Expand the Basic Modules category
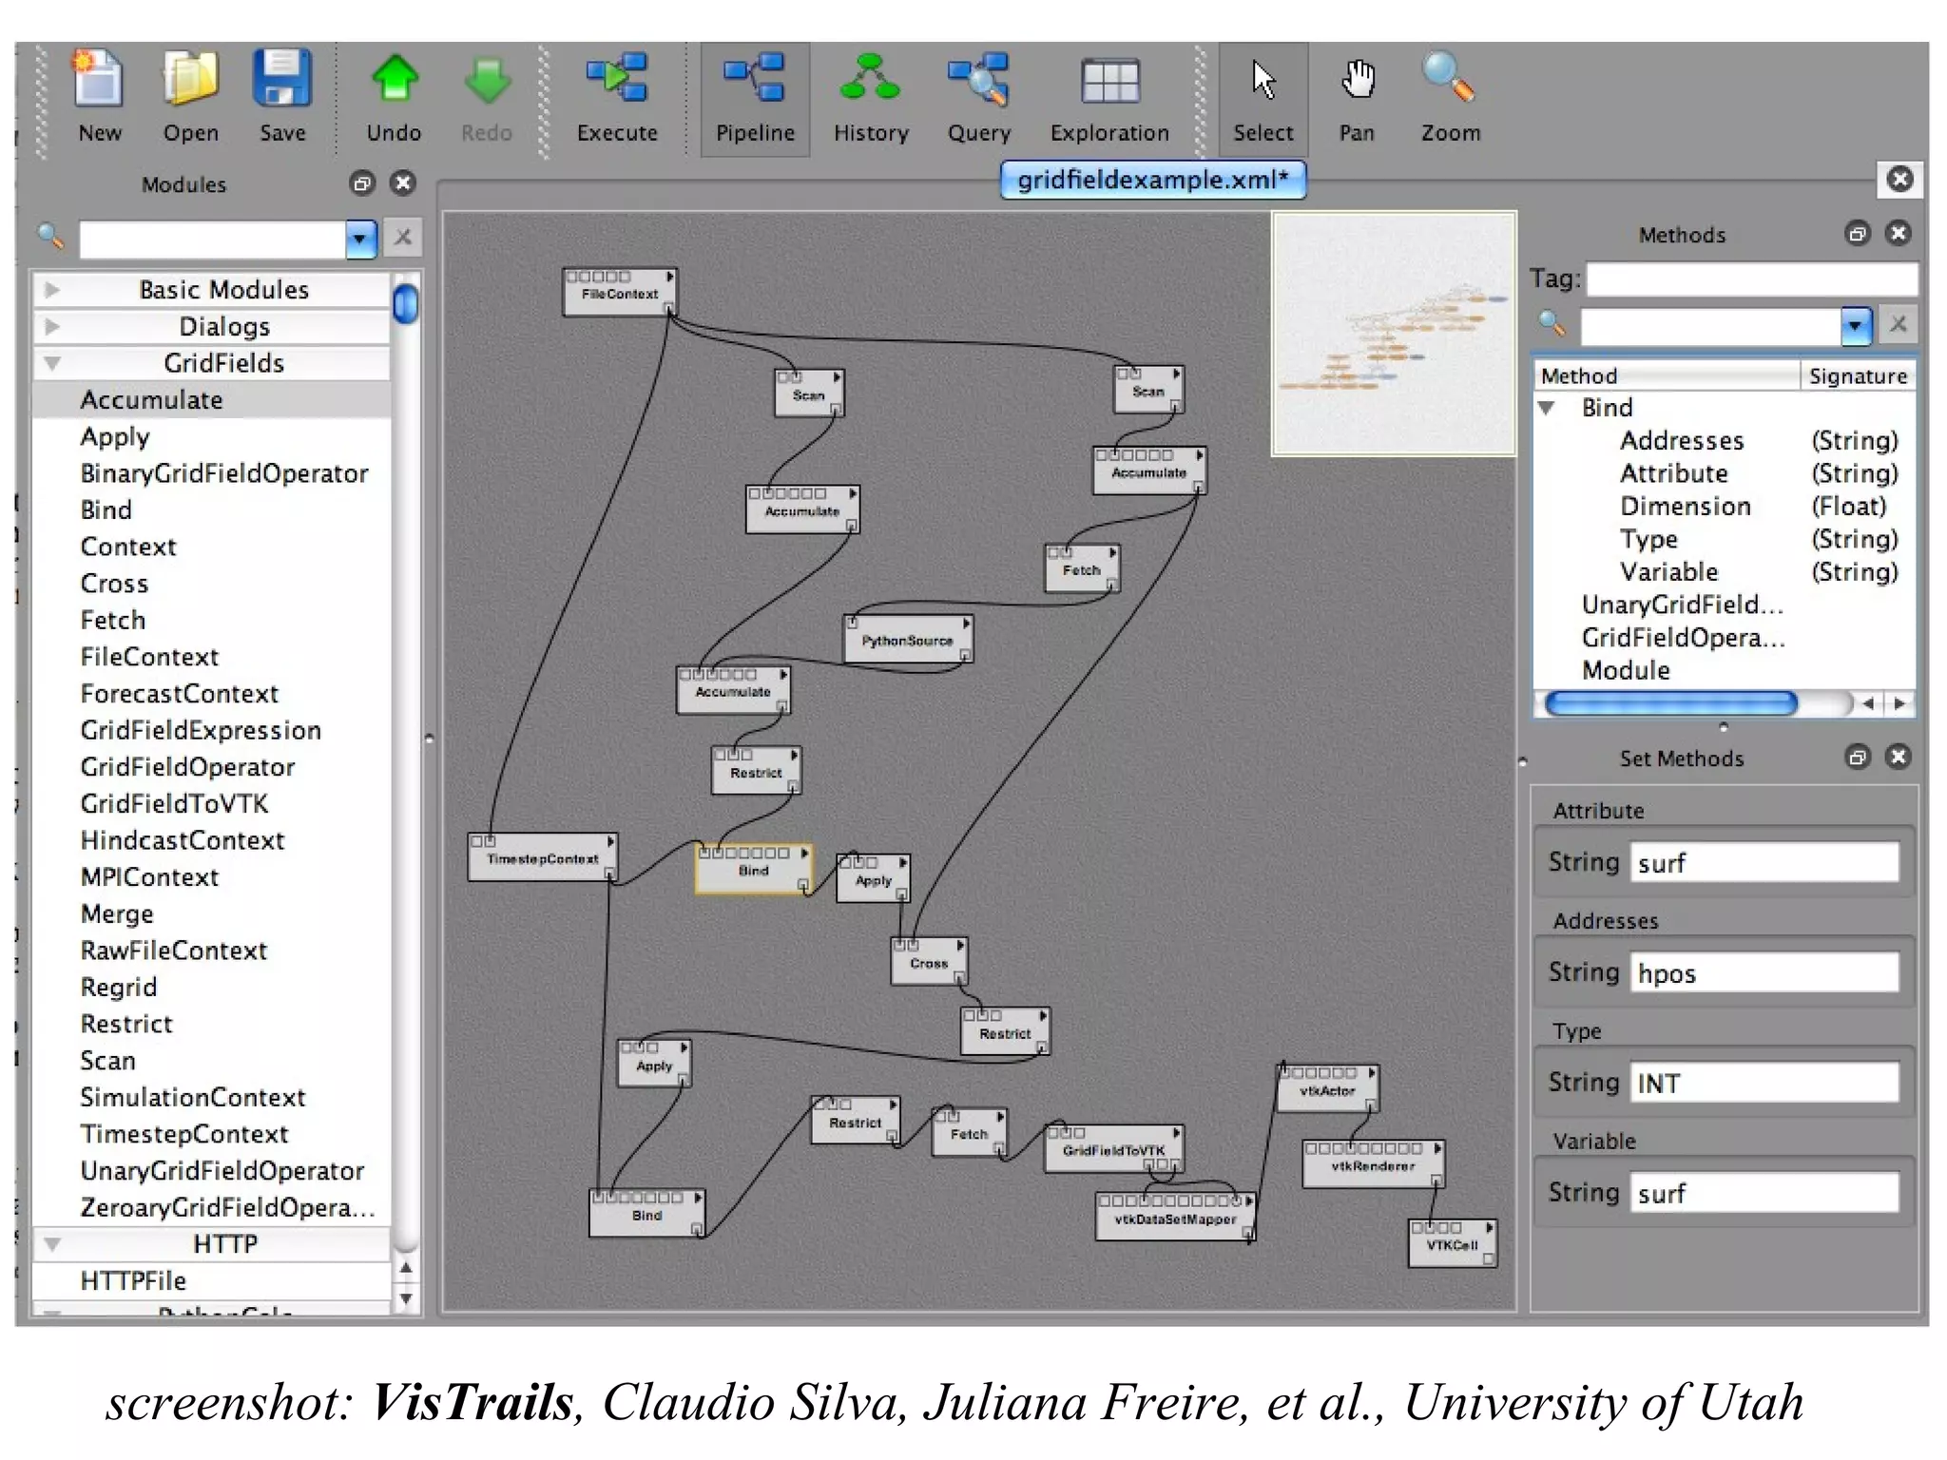The height and width of the screenshot is (1460, 1947). 53,289
